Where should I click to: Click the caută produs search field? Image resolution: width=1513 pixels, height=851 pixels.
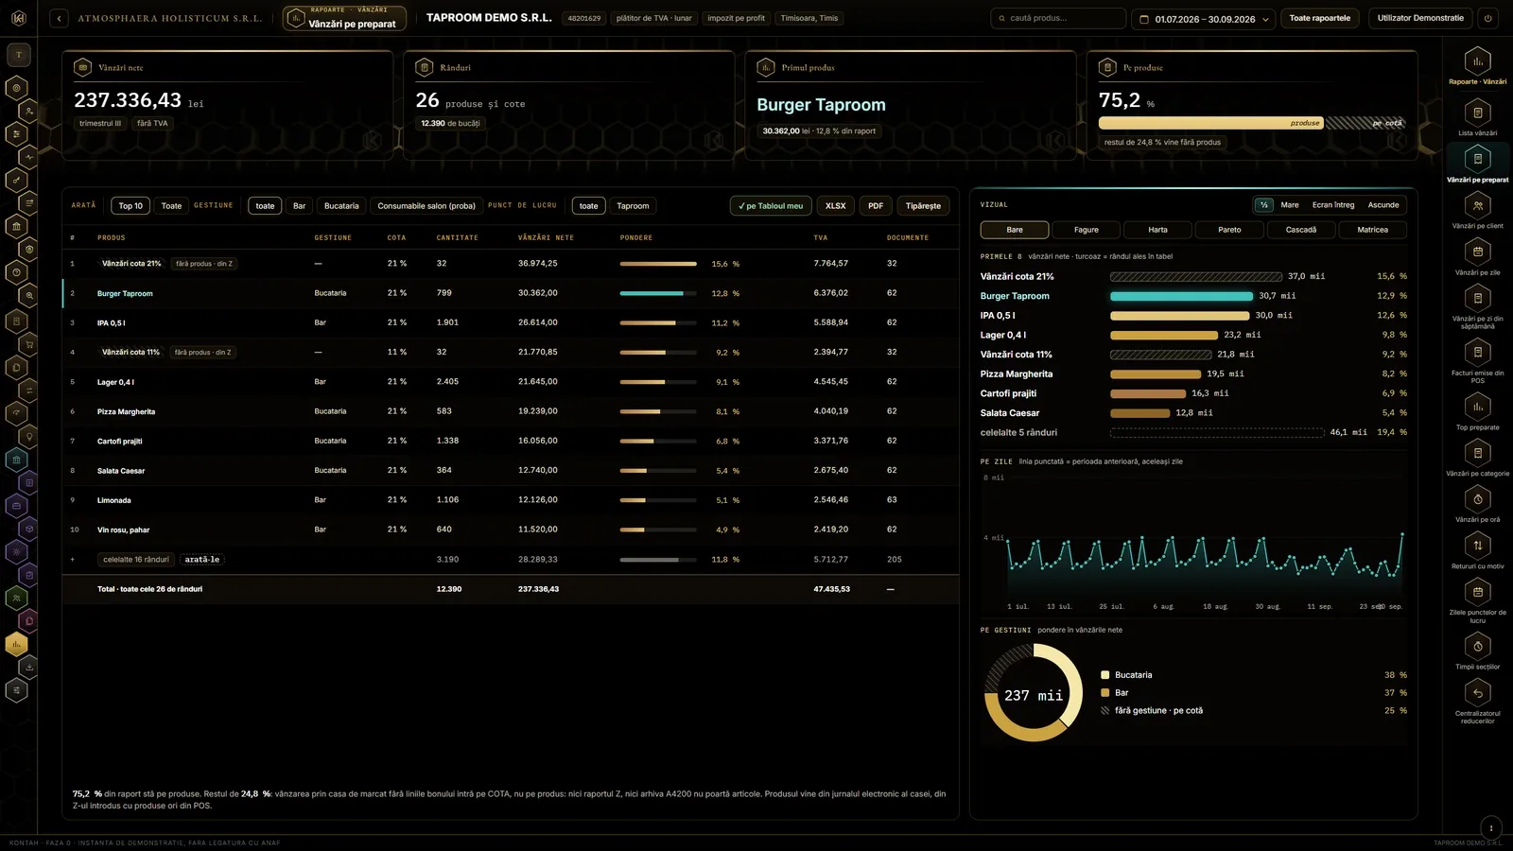tap(1058, 18)
